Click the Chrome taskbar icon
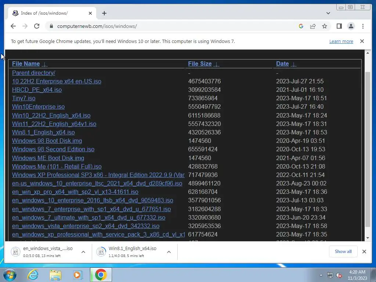This screenshot has height=282, width=376. tap(101, 275)
